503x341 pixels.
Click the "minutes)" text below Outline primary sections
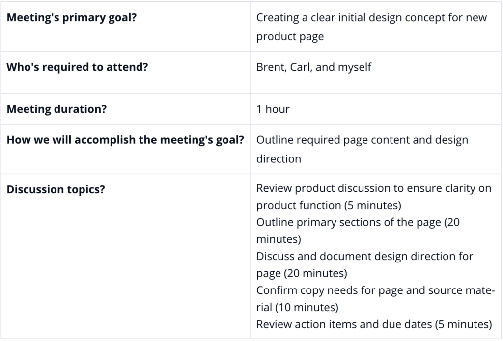coord(279,239)
